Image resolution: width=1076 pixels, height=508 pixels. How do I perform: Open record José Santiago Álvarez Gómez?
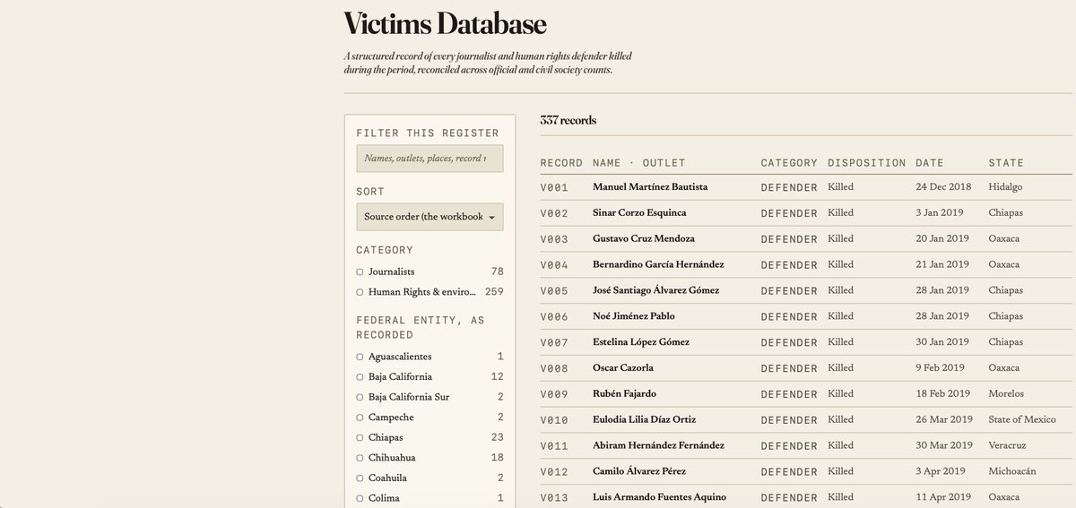(x=655, y=290)
